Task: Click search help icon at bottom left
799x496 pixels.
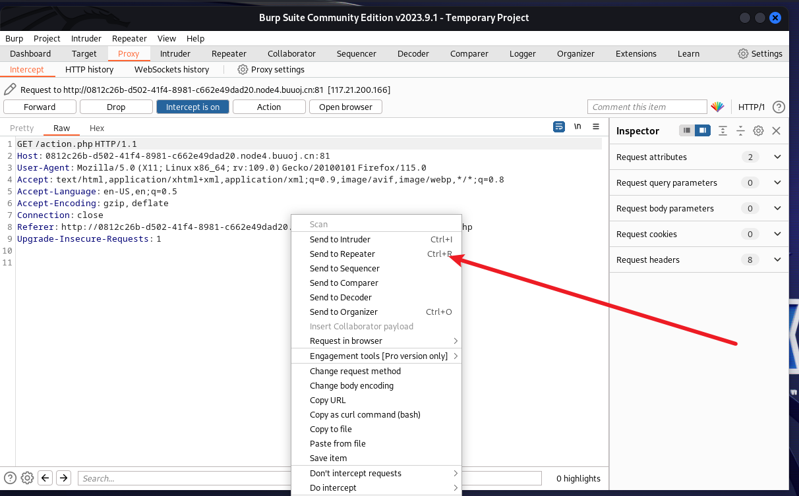Action: 10,478
